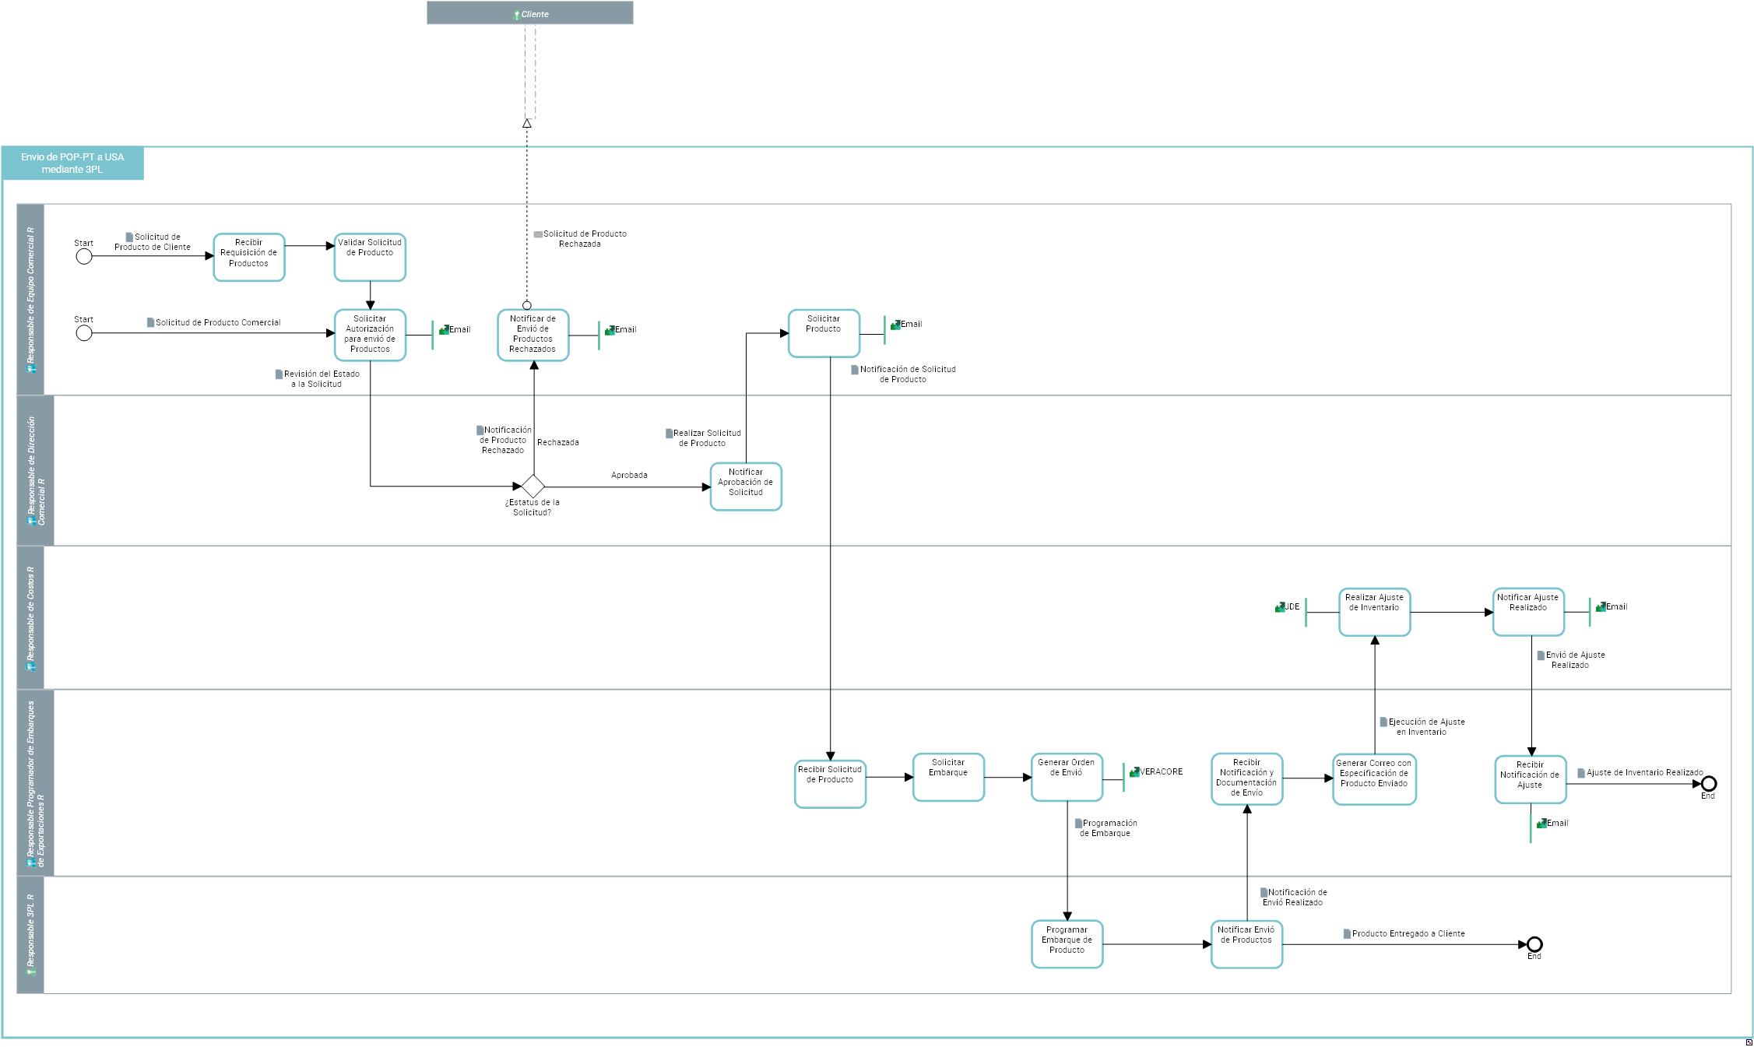Click the End event after Ajuste de Inventario Realizado

point(1709,784)
